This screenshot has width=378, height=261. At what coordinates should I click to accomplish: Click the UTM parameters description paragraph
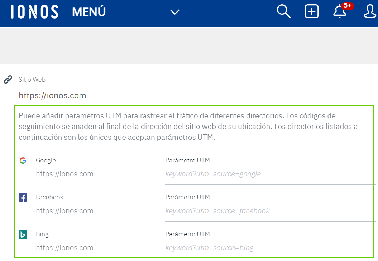tap(188, 127)
